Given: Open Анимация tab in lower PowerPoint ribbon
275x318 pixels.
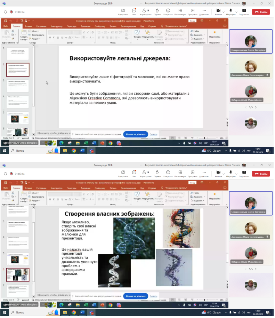Looking at the screenshot, I should (x=85, y=188).
